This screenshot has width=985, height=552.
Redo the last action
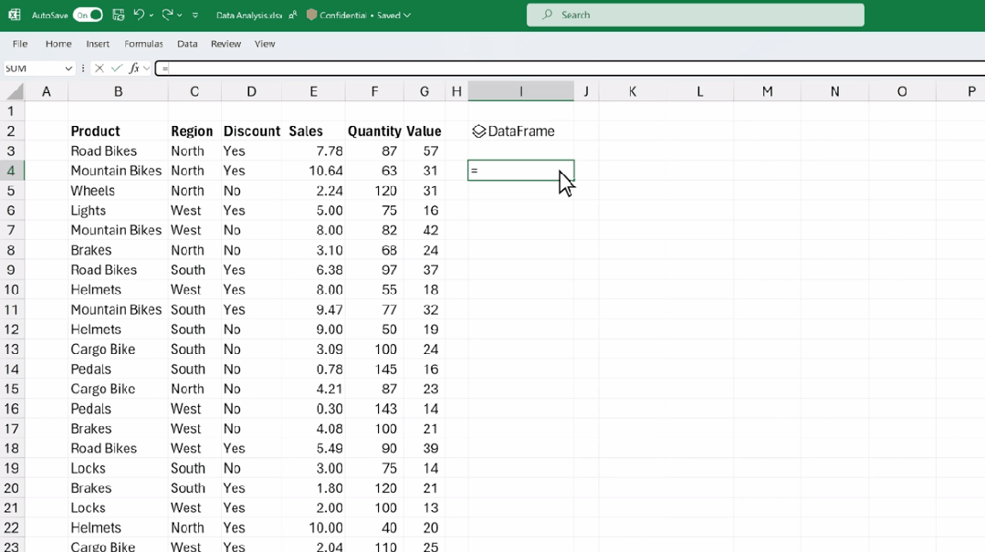pos(167,15)
